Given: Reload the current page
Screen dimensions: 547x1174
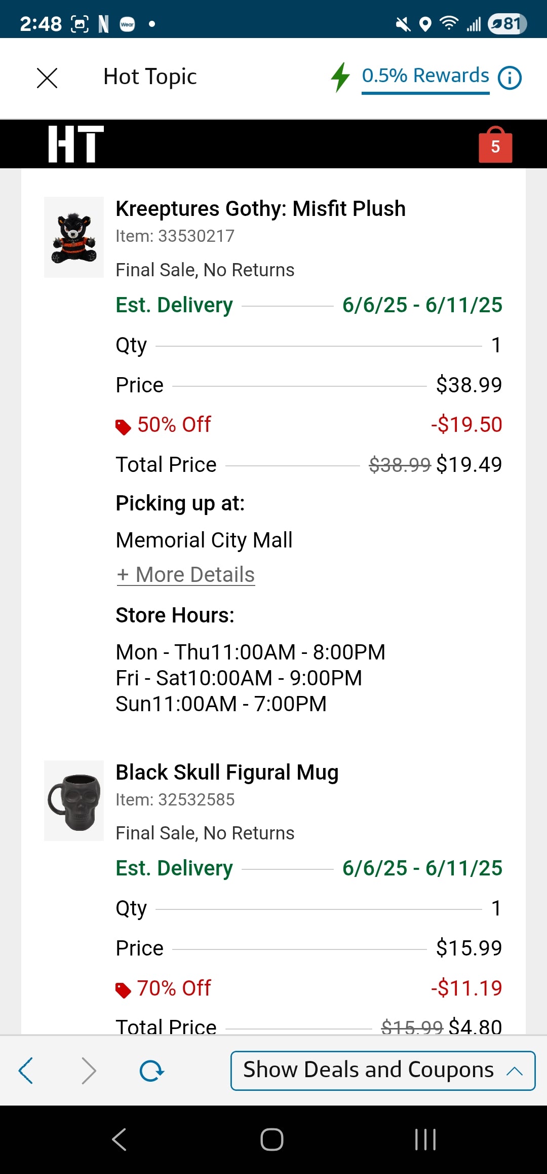Looking at the screenshot, I should pyautogui.click(x=151, y=1071).
